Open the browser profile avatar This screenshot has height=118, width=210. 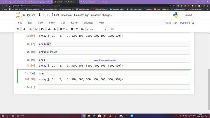[x=204, y=6]
